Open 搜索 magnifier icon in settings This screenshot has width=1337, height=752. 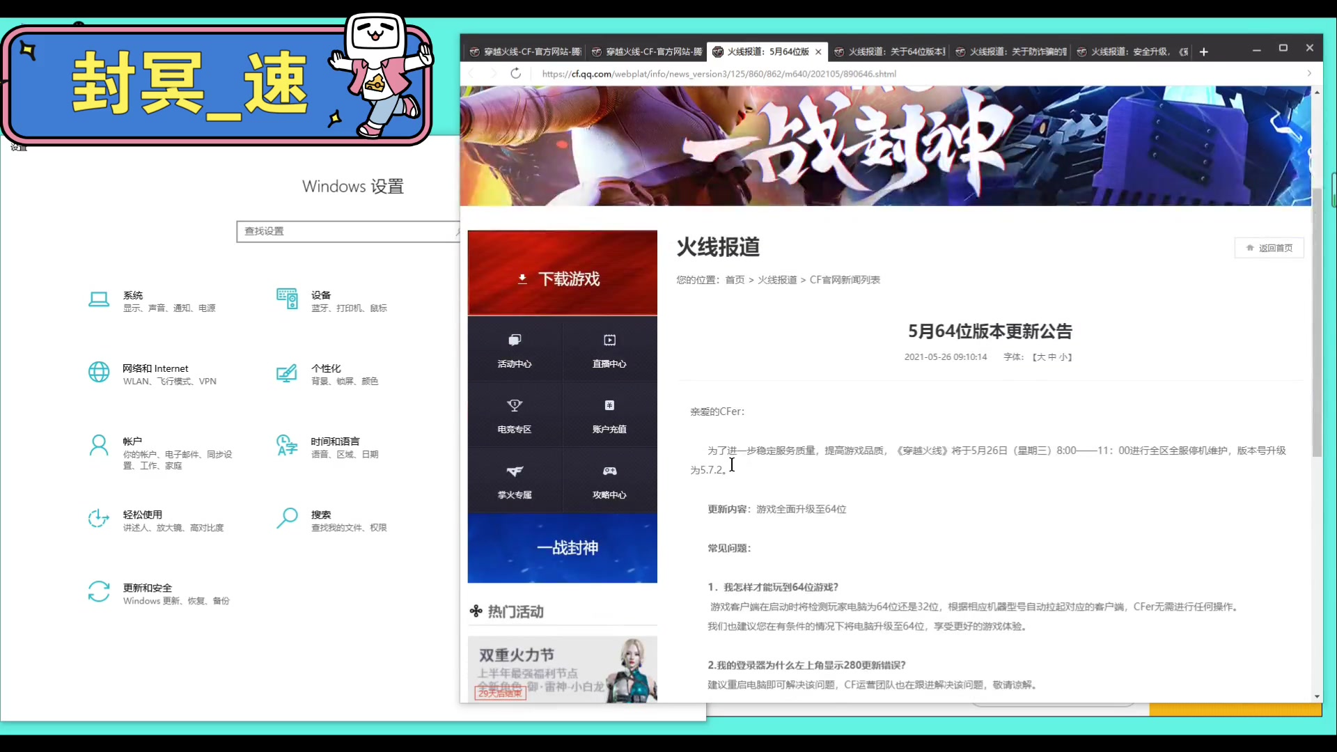[287, 519]
